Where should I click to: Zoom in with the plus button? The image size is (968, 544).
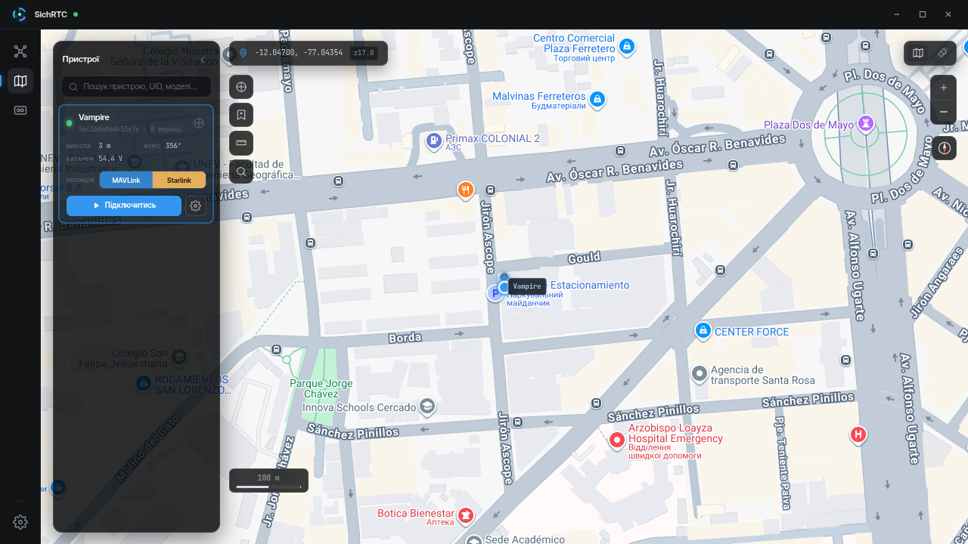[x=944, y=88]
